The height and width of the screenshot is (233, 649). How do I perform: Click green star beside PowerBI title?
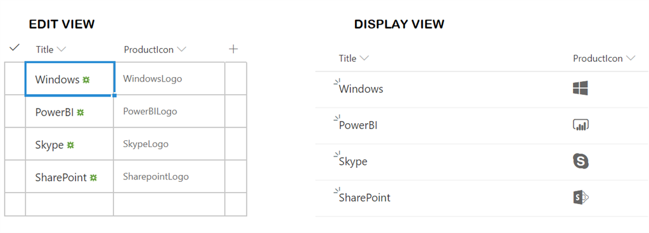coord(80,112)
